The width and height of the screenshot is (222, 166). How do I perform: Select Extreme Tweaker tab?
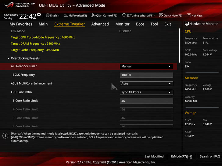70,24
